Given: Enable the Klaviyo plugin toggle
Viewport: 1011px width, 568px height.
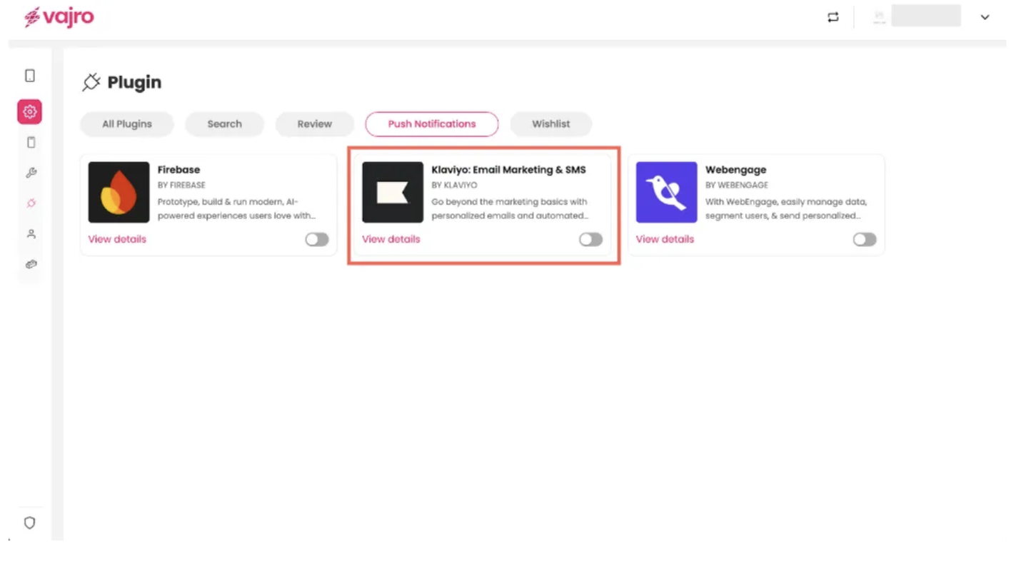Looking at the screenshot, I should pyautogui.click(x=591, y=240).
